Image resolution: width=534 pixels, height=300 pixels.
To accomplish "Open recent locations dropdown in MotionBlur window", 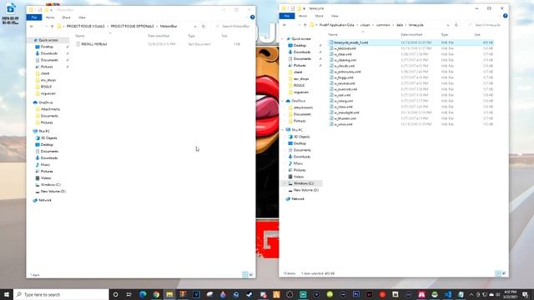I will pos(46,26).
